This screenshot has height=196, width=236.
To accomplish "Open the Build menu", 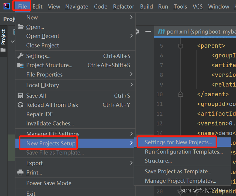I will [x=146, y=7].
